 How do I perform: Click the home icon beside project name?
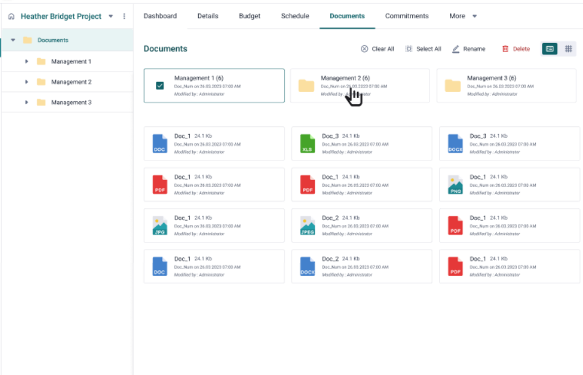11,17
